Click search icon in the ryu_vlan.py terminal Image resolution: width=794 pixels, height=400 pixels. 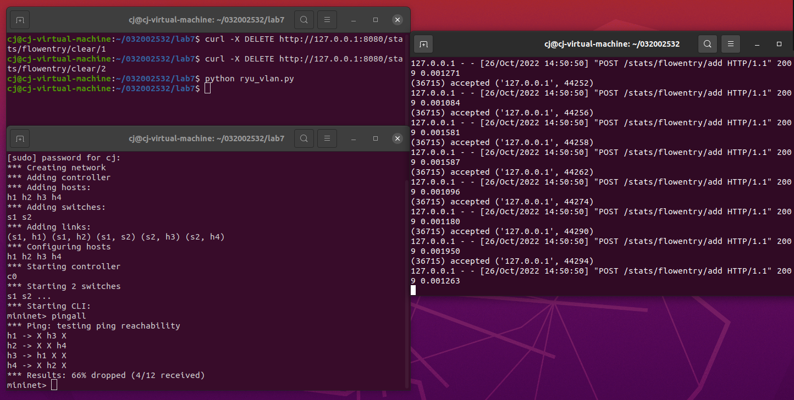coord(304,20)
